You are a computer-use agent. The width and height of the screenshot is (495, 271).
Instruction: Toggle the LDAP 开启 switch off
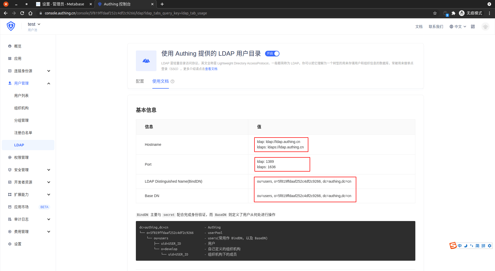coord(272,54)
